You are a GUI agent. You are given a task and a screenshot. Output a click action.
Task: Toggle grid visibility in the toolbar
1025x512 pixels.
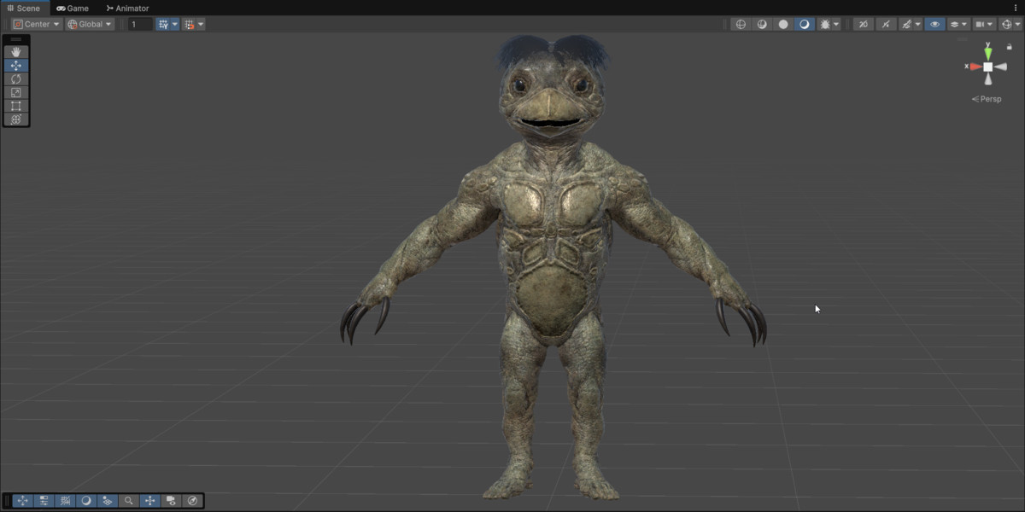[x=162, y=24]
